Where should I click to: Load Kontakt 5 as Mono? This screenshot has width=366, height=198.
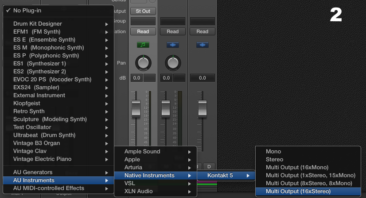click(x=308, y=152)
